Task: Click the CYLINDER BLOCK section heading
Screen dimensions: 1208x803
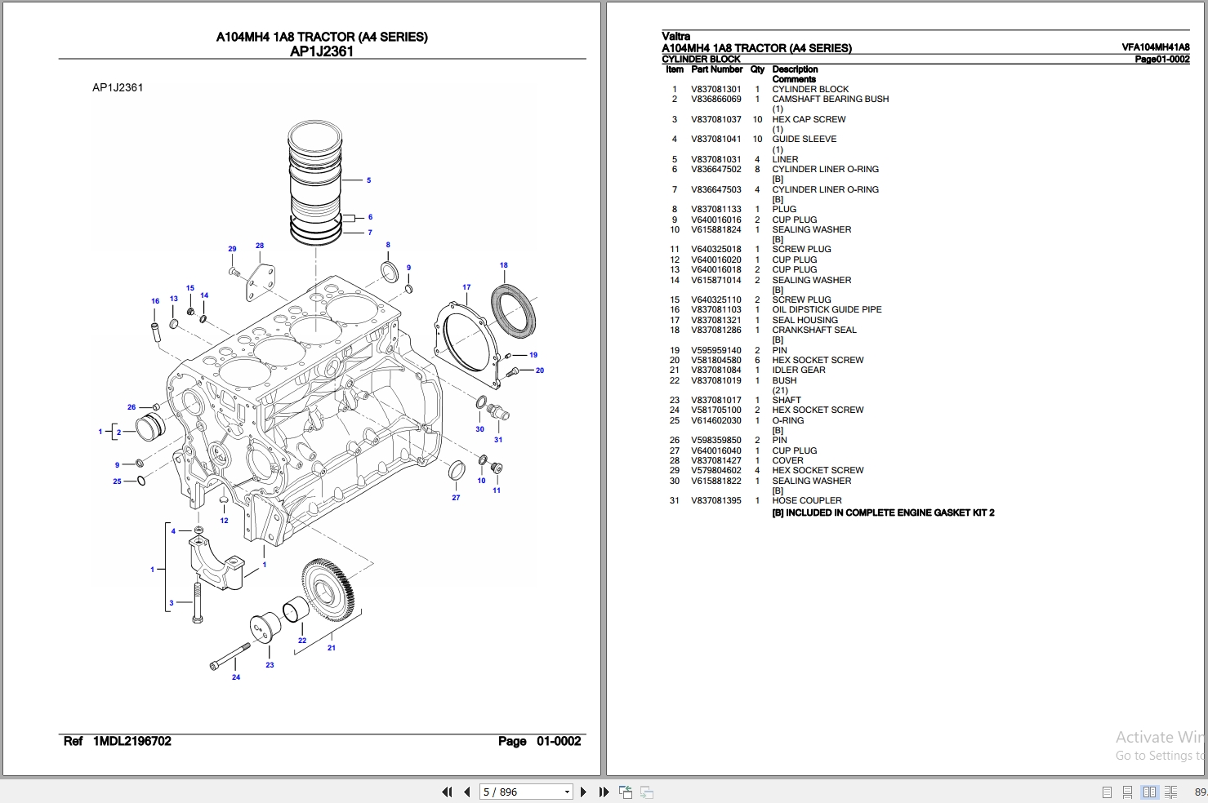Action: [x=701, y=59]
